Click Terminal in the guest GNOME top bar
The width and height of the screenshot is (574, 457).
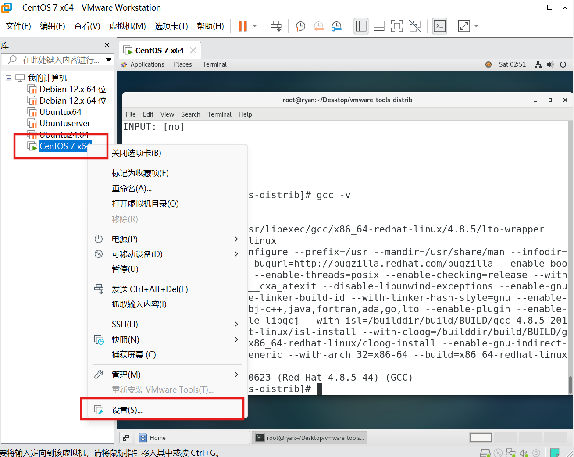pos(214,64)
